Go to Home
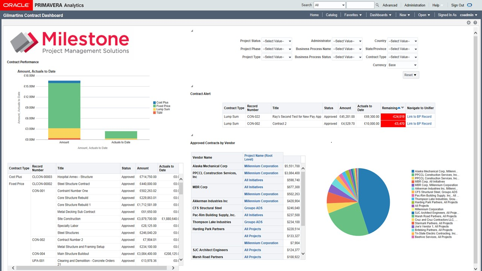 point(314,15)
